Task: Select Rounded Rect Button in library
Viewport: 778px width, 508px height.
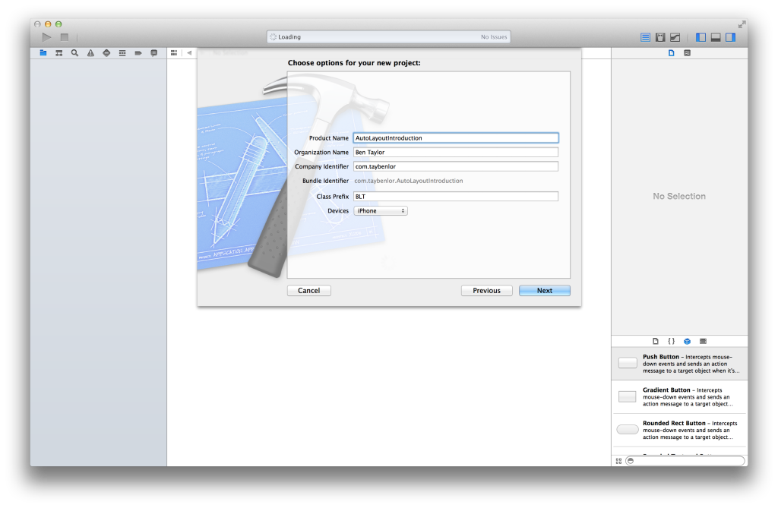Action: (x=679, y=430)
